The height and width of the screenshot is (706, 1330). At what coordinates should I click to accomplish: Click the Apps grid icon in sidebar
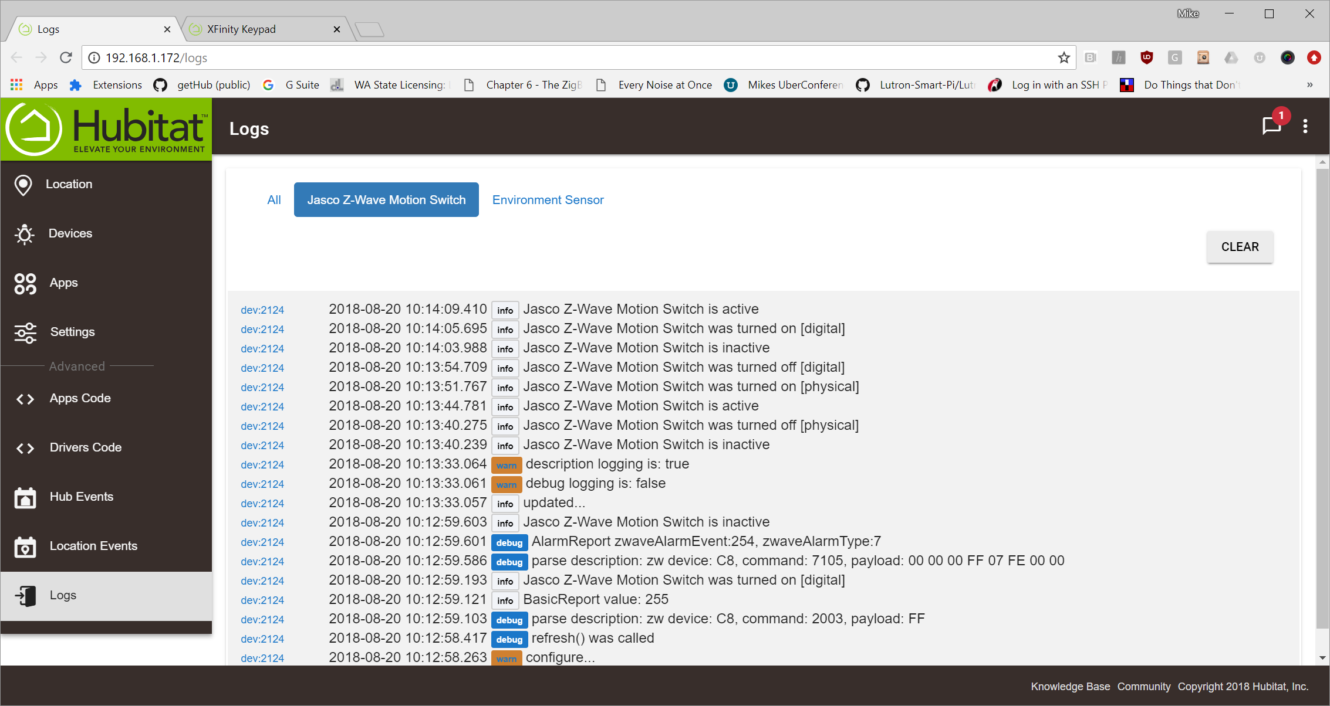click(25, 283)
